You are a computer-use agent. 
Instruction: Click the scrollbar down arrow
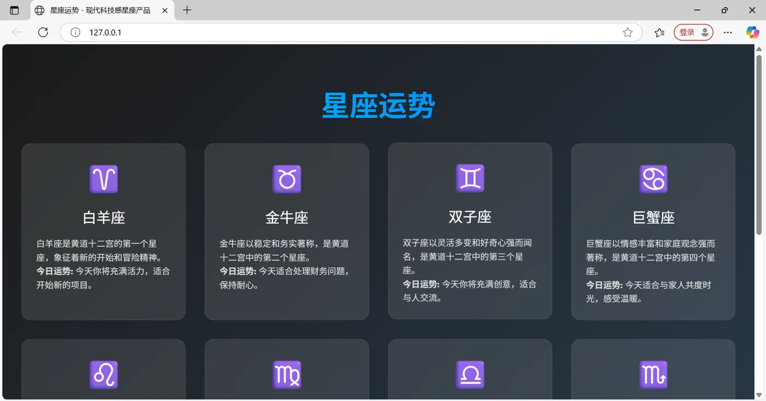759,395
